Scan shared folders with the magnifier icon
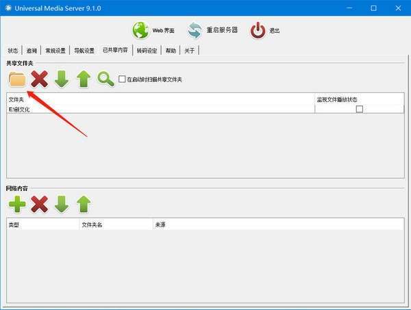411x310 pixels. 105,79
